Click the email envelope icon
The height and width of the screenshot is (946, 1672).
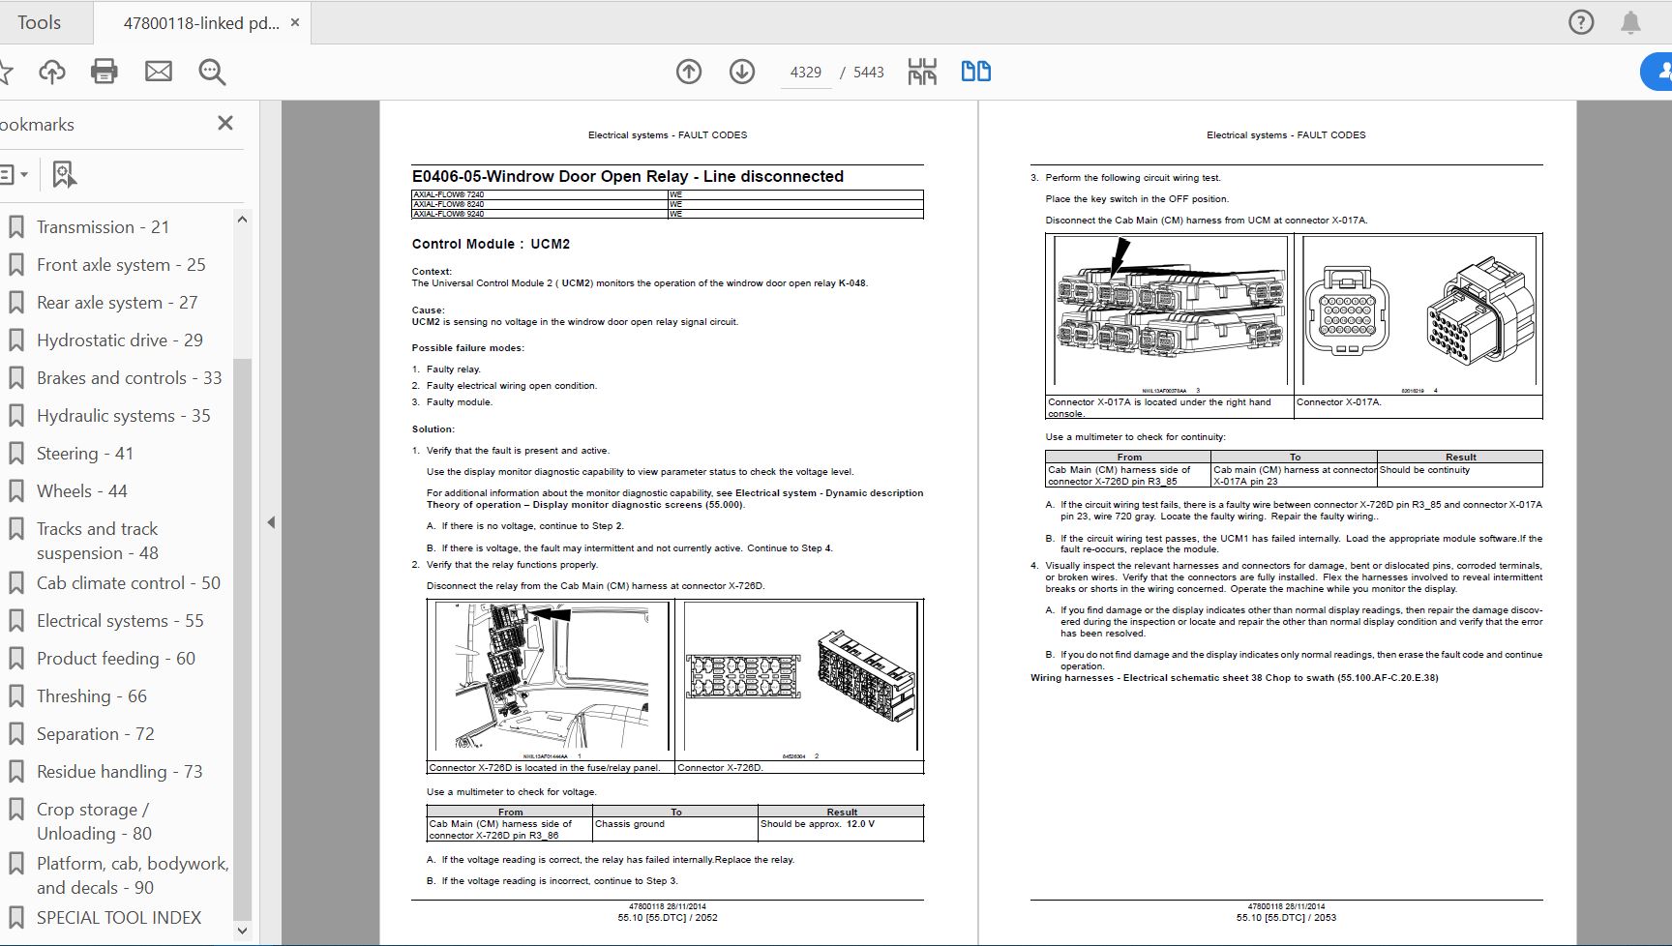click(x=159, y=72)
